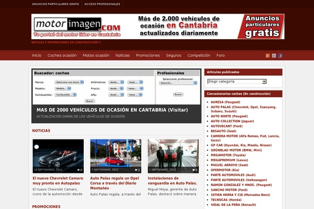Open the Auto Palas showroom thumbnail

click(173, 156)
